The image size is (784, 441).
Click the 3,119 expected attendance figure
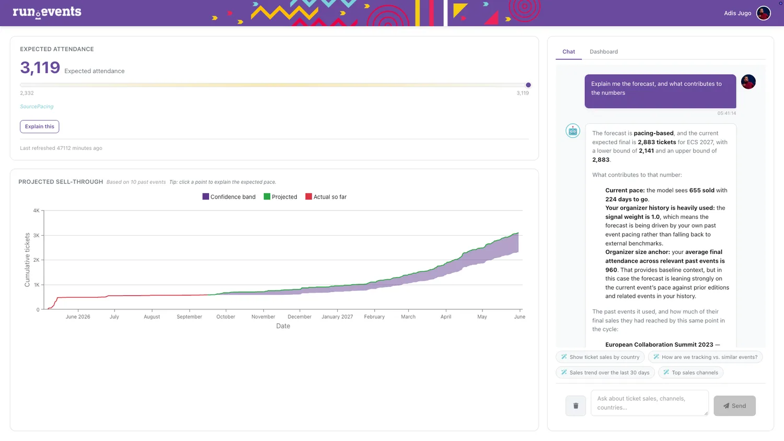(x=40, y=67)
